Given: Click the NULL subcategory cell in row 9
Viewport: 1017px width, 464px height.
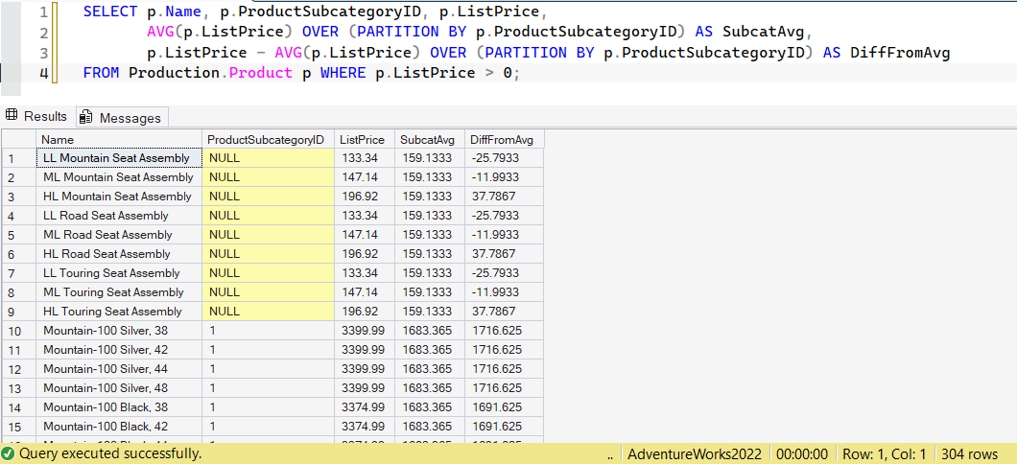Looking at the screenshot, I should pos(269,312).
